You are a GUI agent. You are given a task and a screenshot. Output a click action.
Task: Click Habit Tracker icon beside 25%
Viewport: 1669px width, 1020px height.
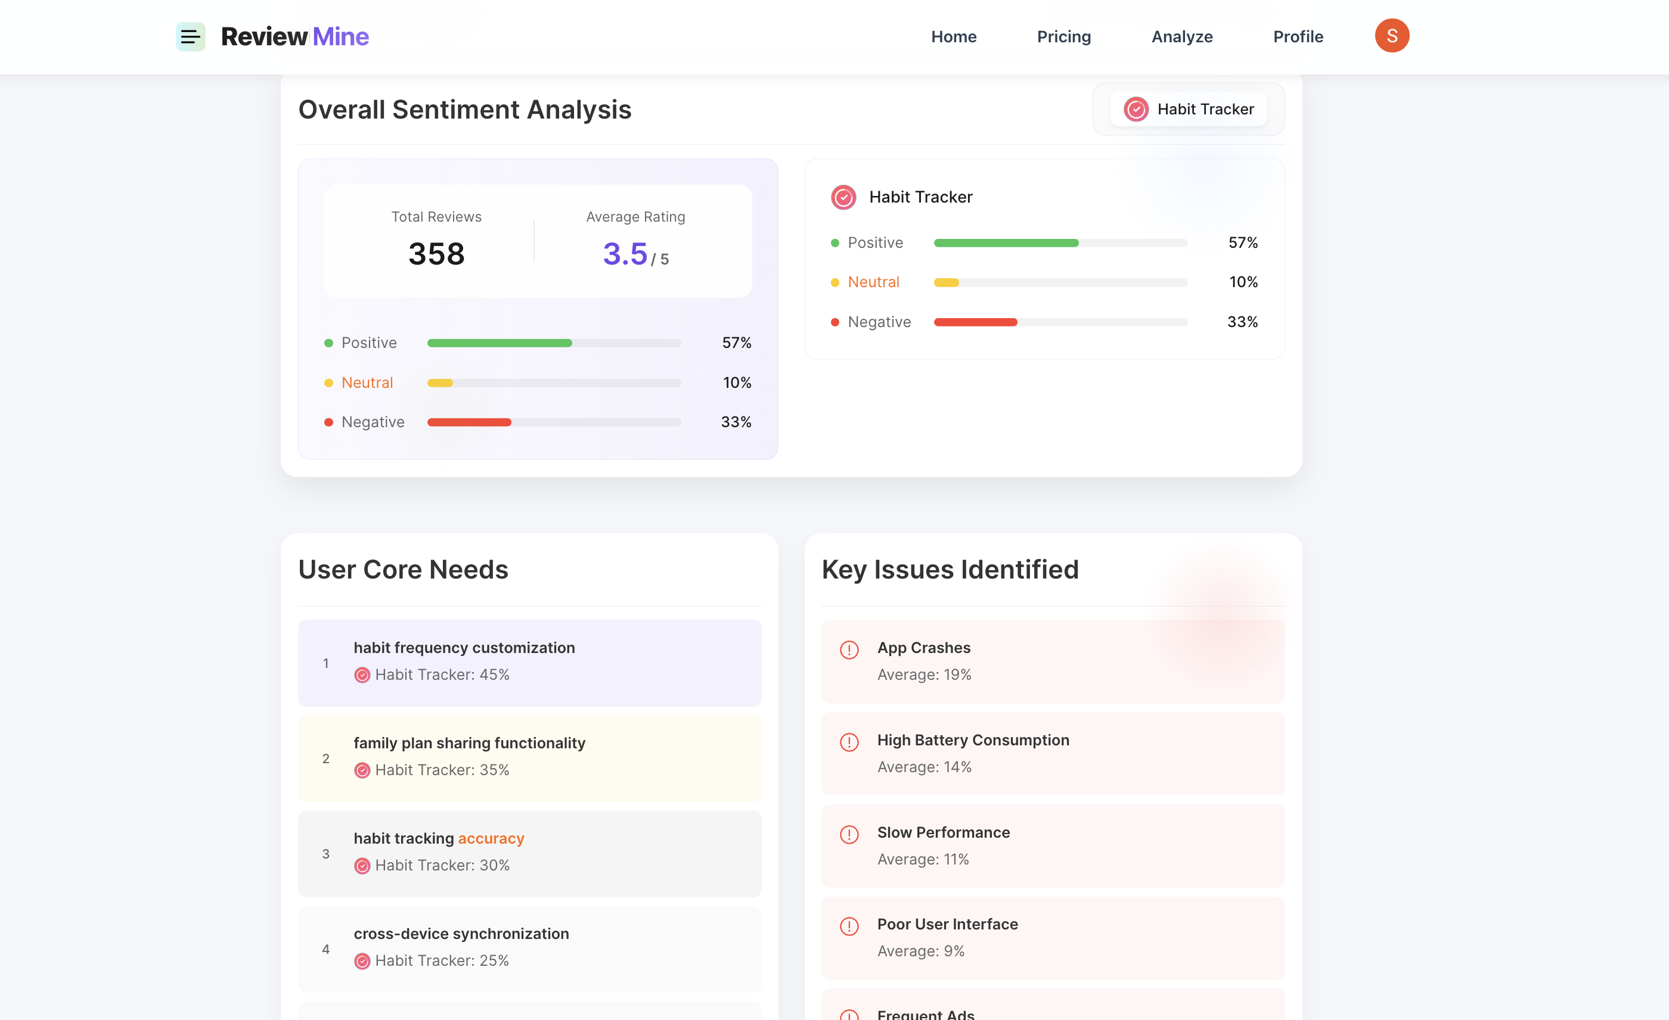pyautogui.click(x=362, y=961)
